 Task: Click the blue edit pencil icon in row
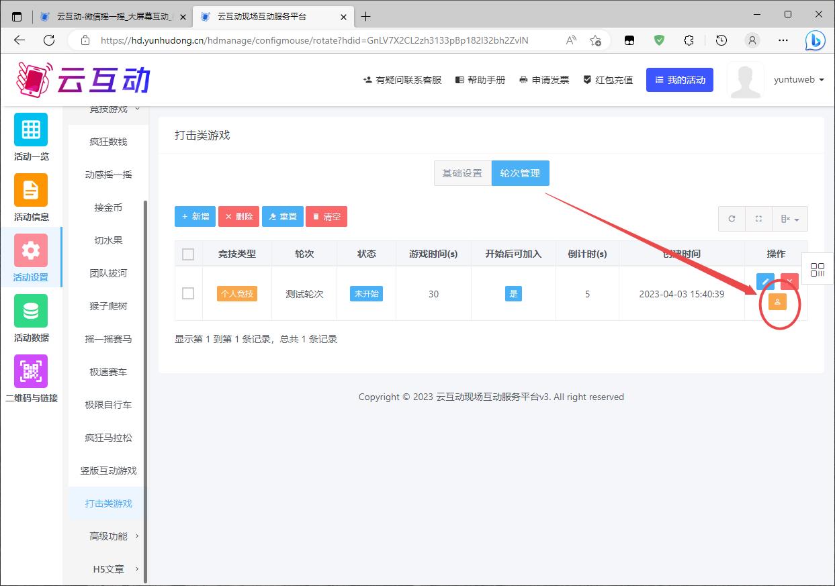[765, 281]
